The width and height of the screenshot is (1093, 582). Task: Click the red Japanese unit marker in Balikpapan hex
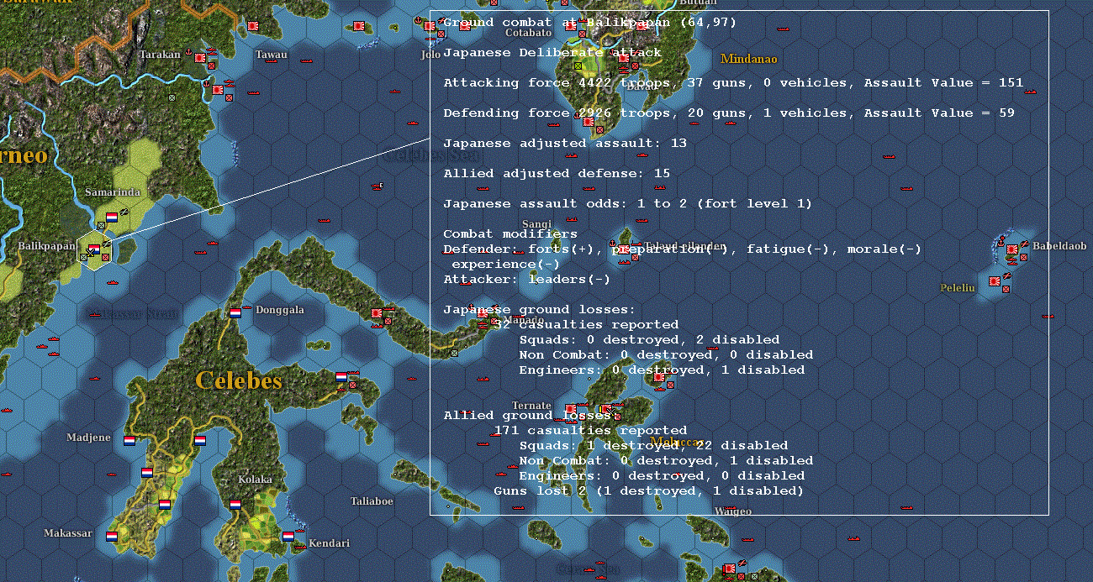point(105,258)
